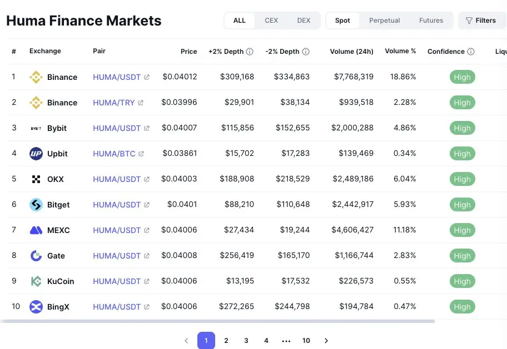Image resolution: width=507 pixels, height=349 pixels.
Task: Select the Spot market tab
Action: 342,21
